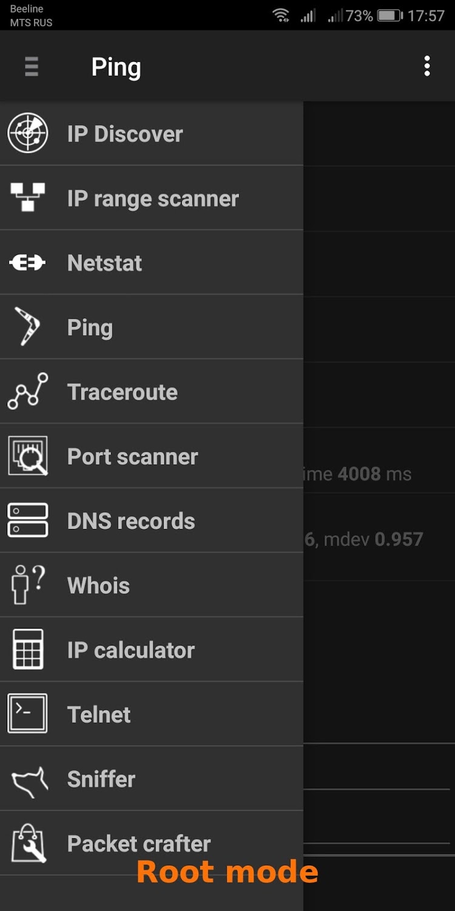The height and width of the screenshot is (911, 455).
Task: Click the Traceroute graph icon
Action: click(x=28, y=392)
